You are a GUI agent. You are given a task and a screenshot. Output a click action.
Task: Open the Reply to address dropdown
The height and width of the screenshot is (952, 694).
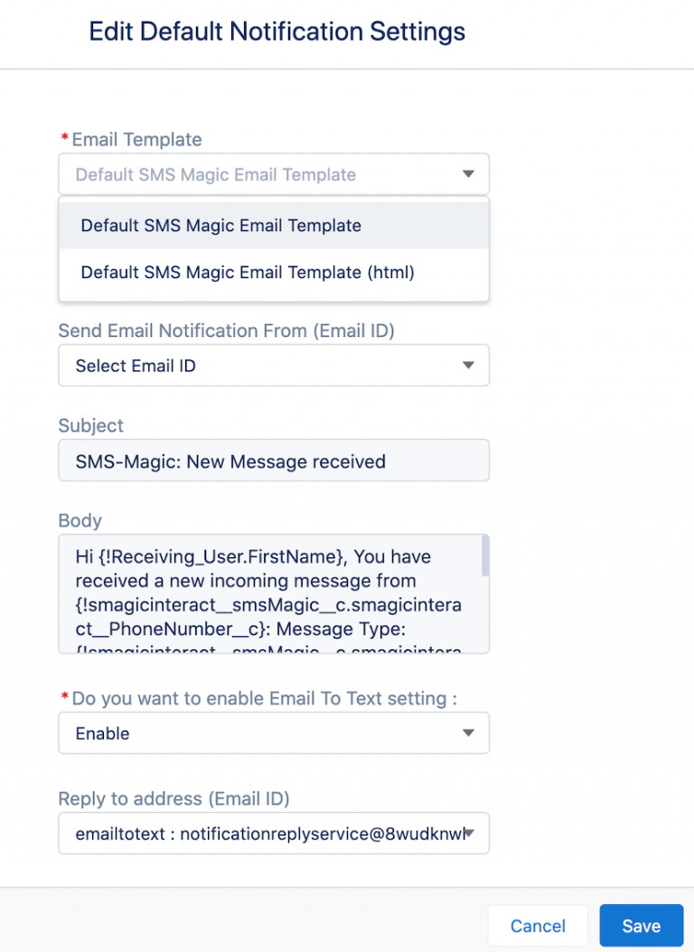(x=274, y=833)
